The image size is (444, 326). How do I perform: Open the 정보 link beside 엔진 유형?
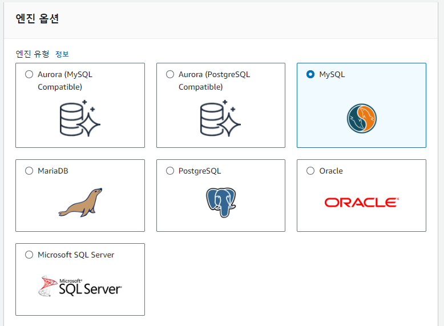click(62, 54)
